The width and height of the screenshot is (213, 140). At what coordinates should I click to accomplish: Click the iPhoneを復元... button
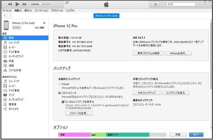pyautogui.click(x=179, y=53)
